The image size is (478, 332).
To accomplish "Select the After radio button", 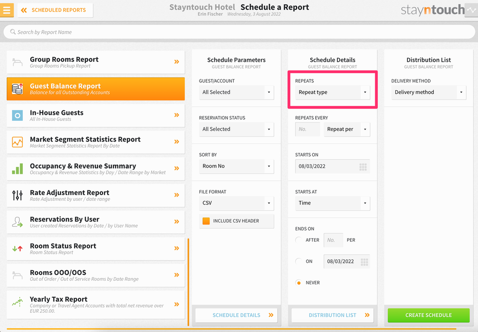I will (x=299, y=240).
